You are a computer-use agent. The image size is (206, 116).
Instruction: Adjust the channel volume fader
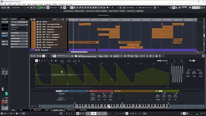click(x=3, y=89)
